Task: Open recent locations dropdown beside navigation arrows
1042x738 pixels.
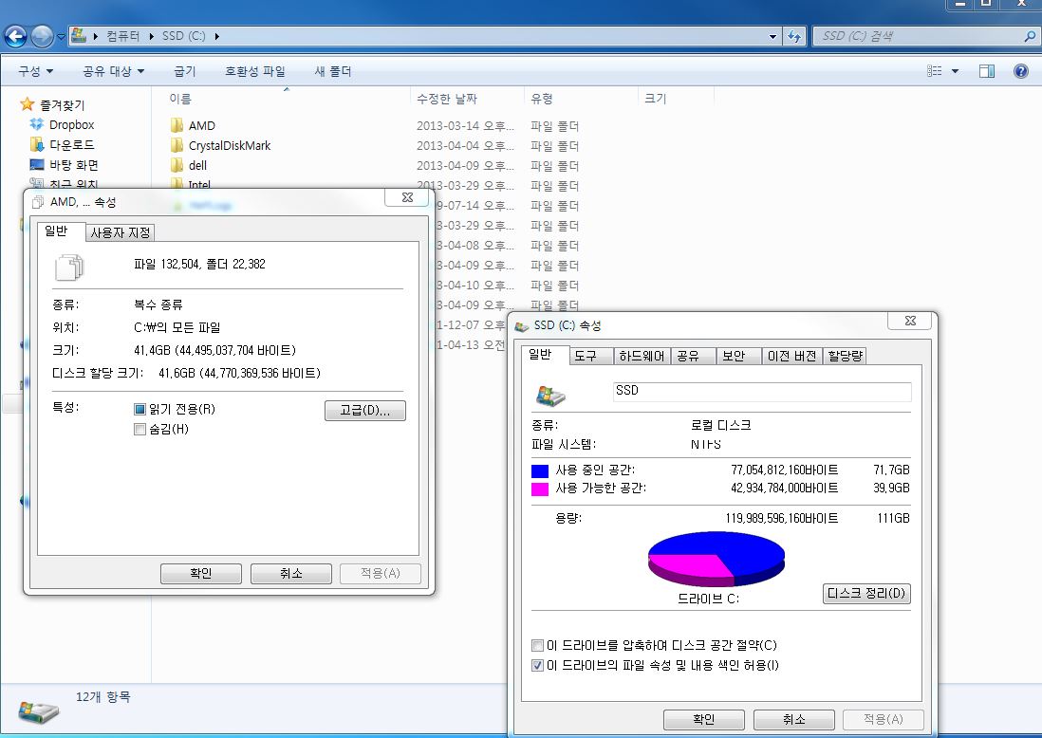Action: pos(61,37)
